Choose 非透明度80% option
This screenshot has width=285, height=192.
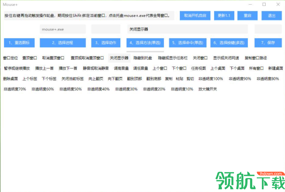pyautogui.click(x=268, y=79)
